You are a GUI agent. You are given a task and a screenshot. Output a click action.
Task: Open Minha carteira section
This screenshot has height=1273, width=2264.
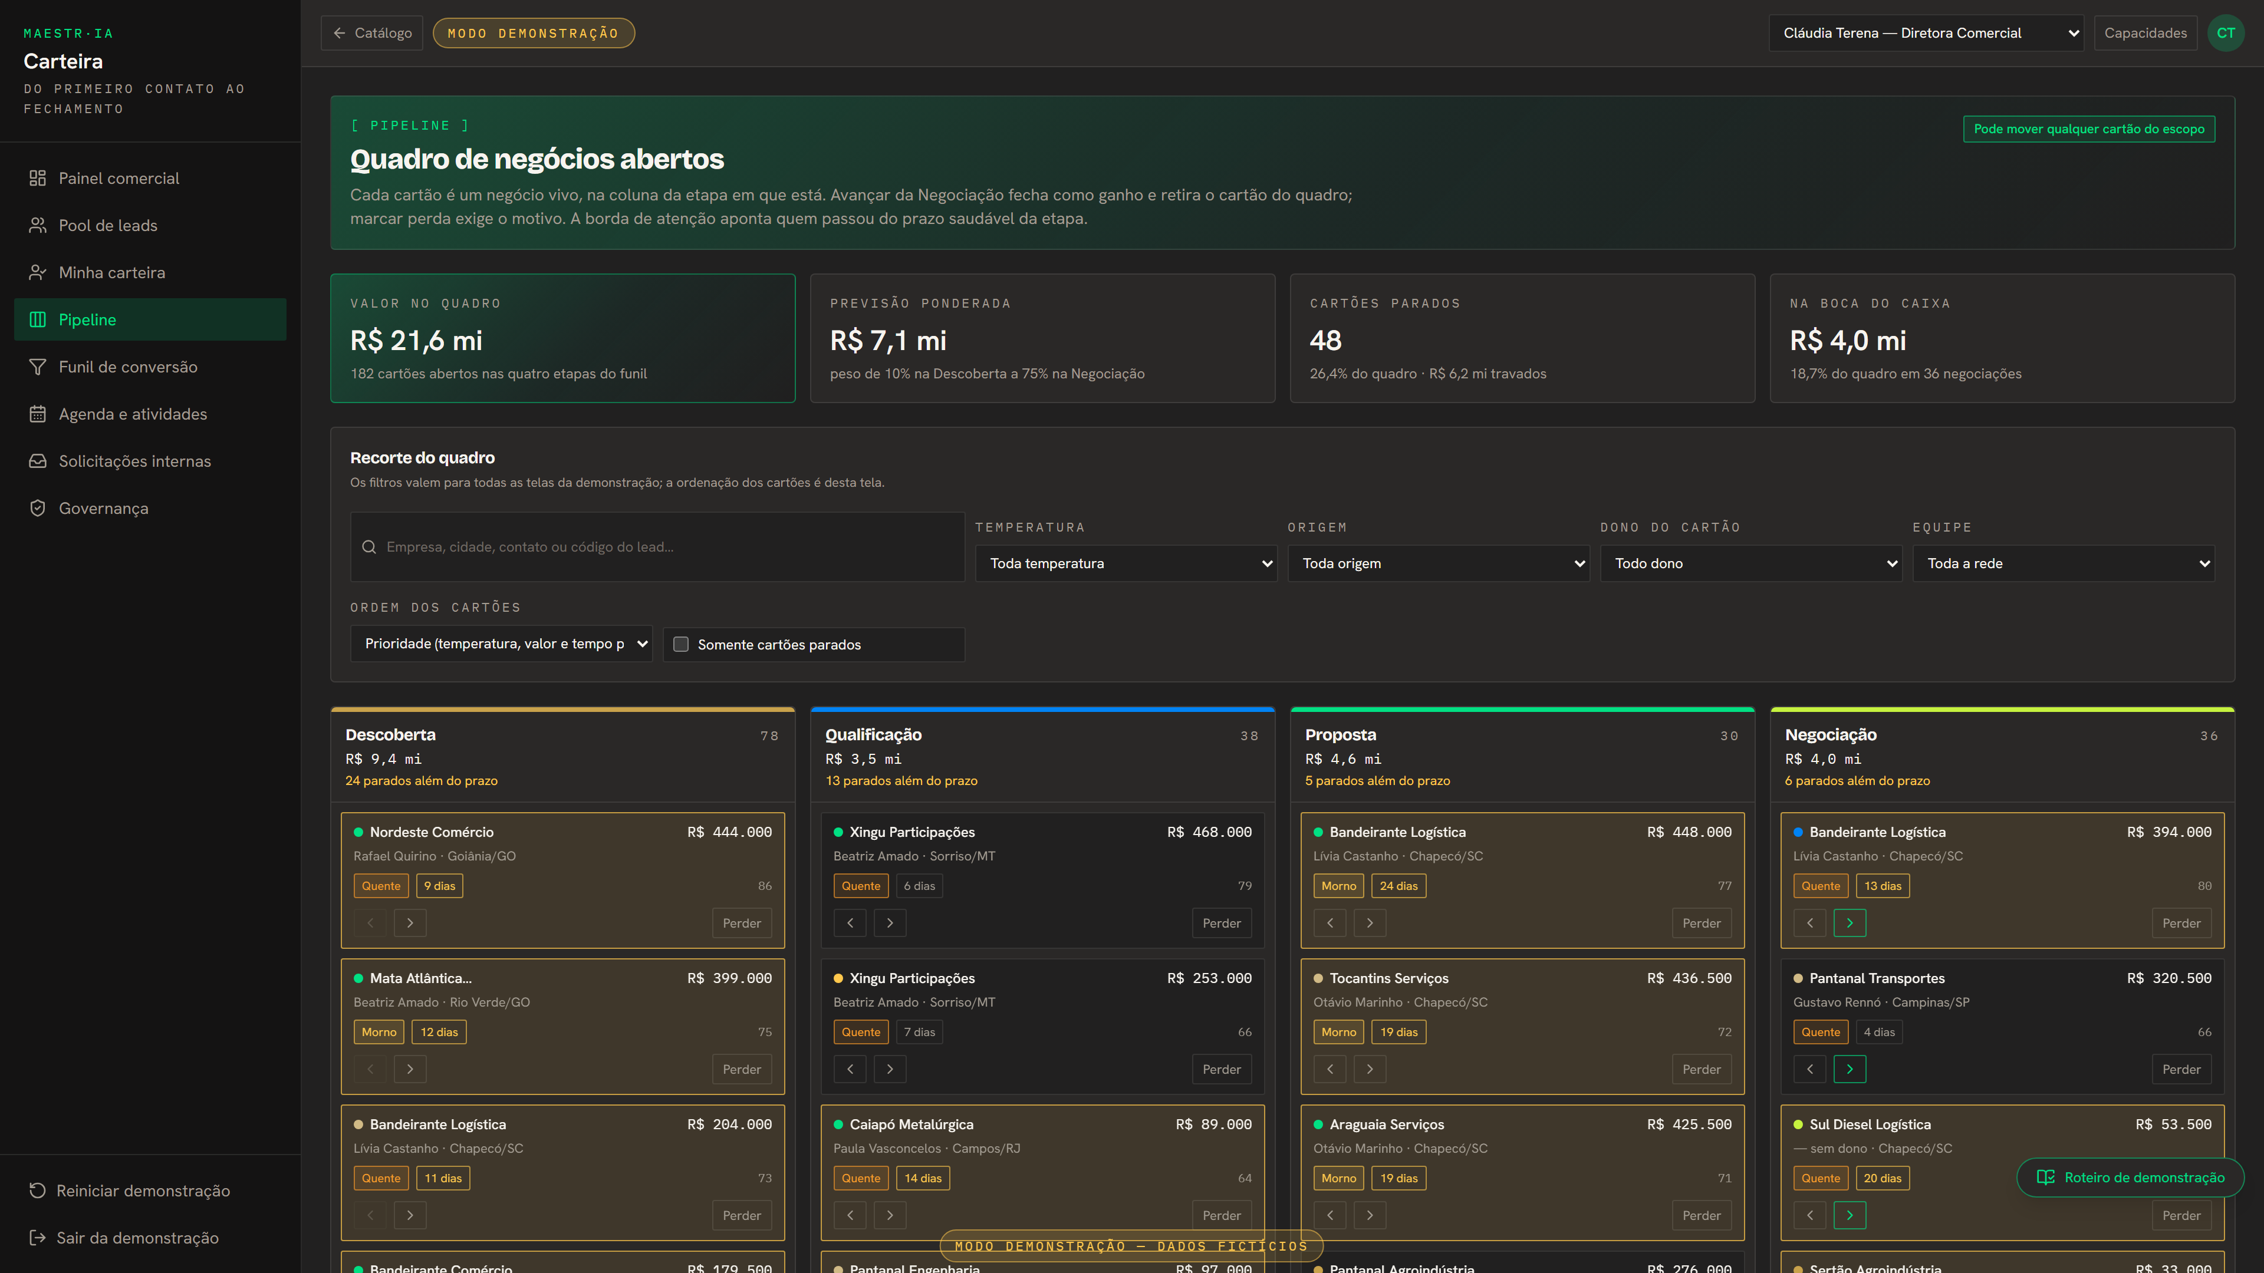[x=150, y=272]
